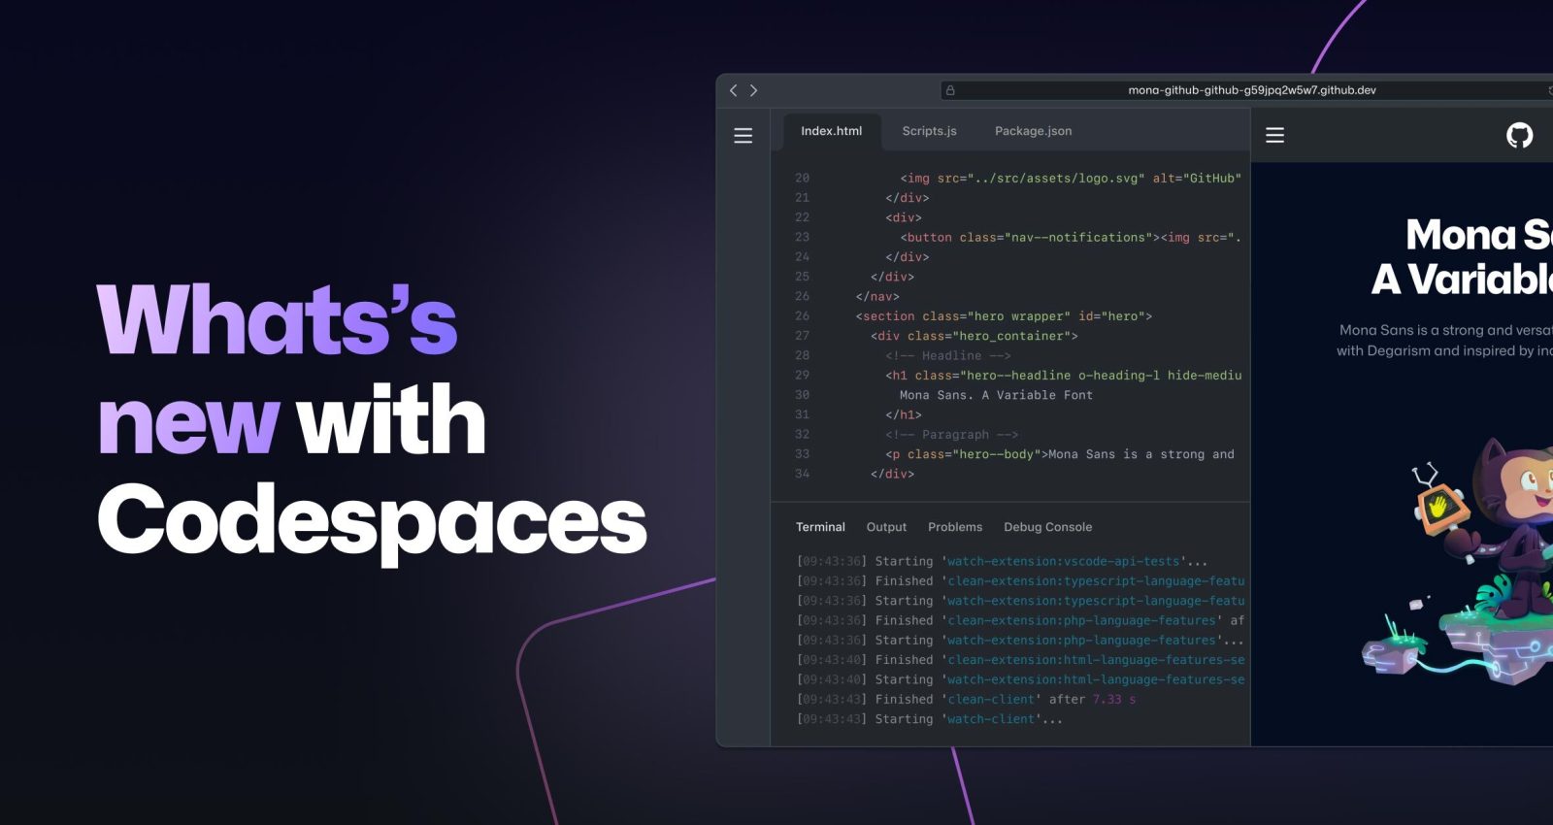Open the preview pane hamburger menu

(x=1275, y=136)
